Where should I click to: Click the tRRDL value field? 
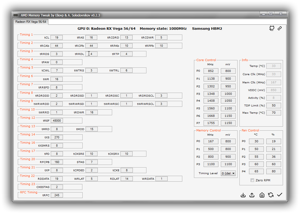[91, 54]
